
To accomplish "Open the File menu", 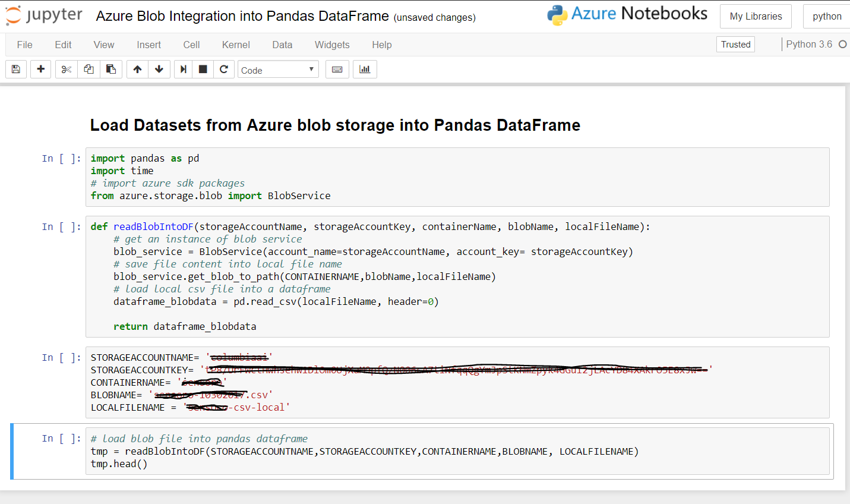I will [25, 45].
